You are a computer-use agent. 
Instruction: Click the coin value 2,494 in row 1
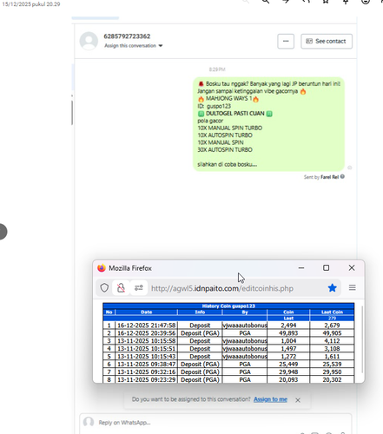tap(288, 325)
